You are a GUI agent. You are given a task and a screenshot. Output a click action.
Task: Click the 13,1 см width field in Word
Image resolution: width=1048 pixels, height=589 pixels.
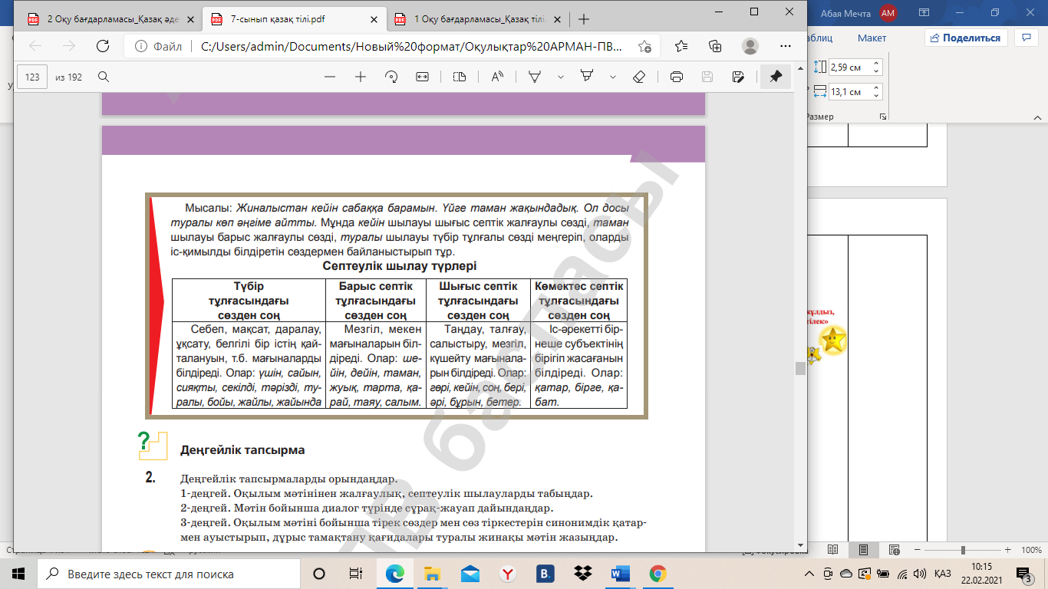(849, 92)
